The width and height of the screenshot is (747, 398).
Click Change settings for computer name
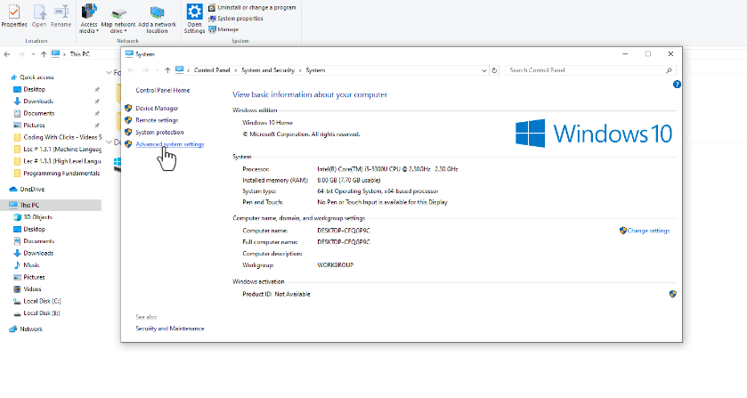[x=648, y=231]
